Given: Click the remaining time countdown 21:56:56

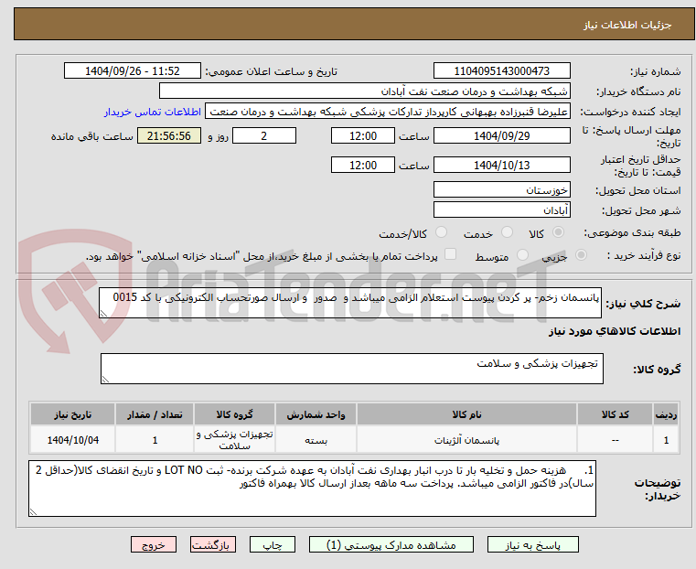Looking at the screenshot, I should pyautogui.click(x=169, y=135).
